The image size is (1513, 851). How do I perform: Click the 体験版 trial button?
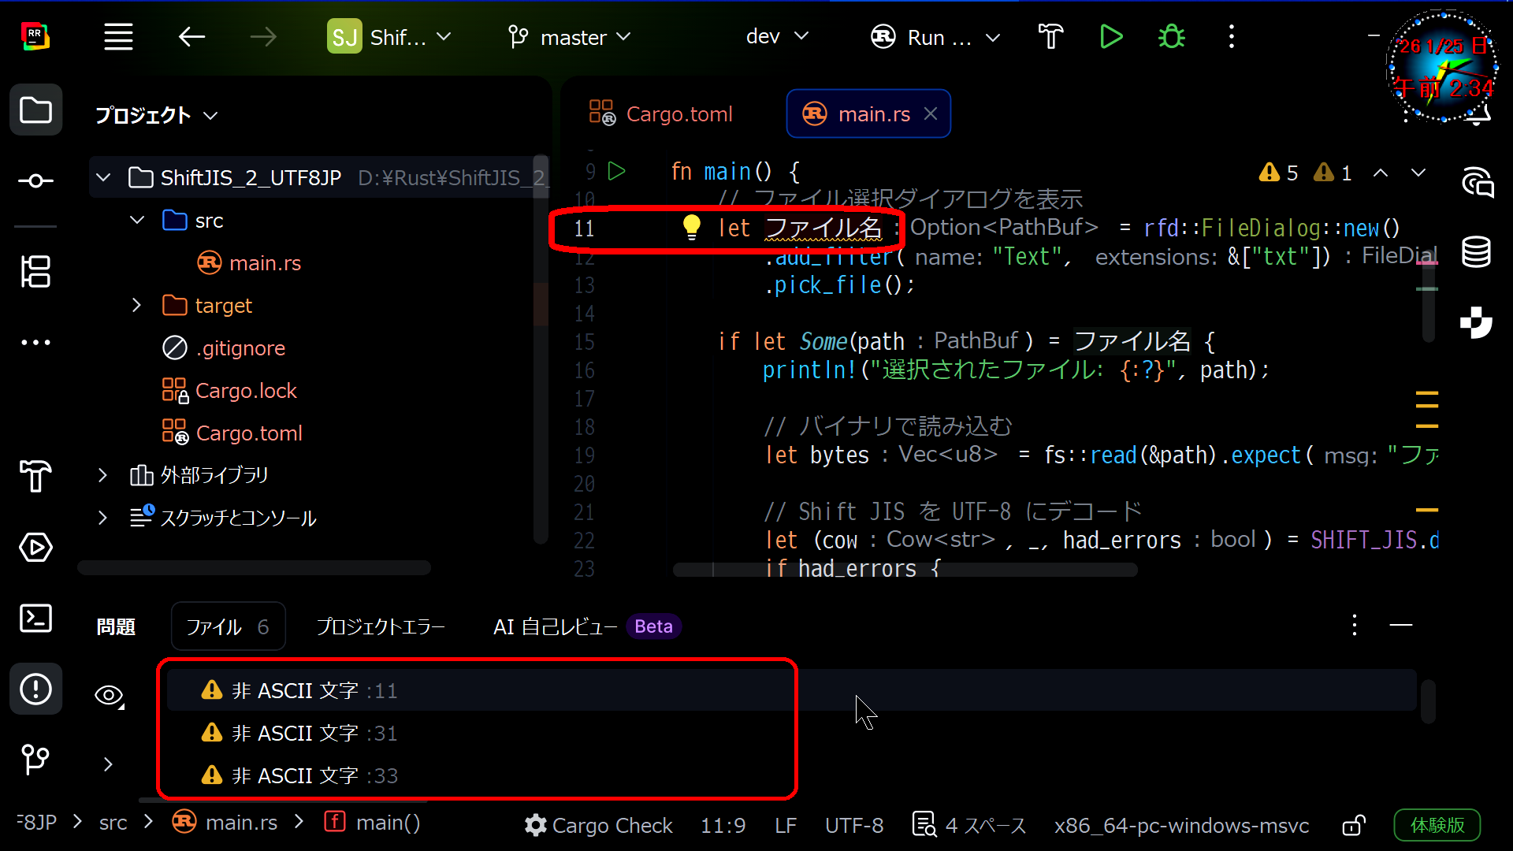pos(1437,825)
